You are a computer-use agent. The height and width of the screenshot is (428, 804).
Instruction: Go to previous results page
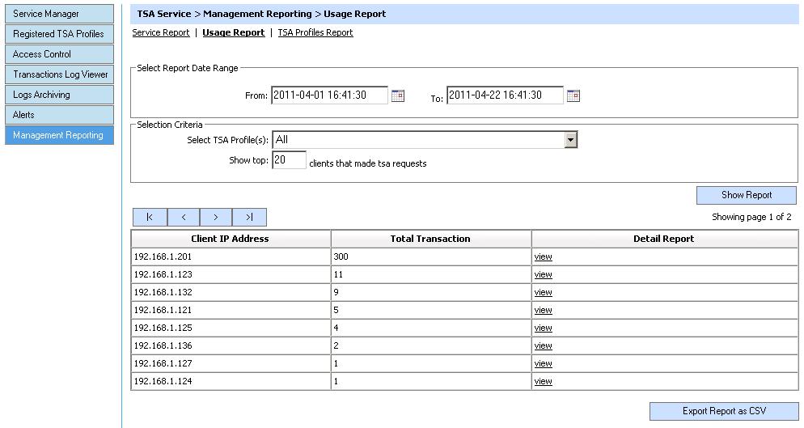pyautogui.click(x=184, y=217)
